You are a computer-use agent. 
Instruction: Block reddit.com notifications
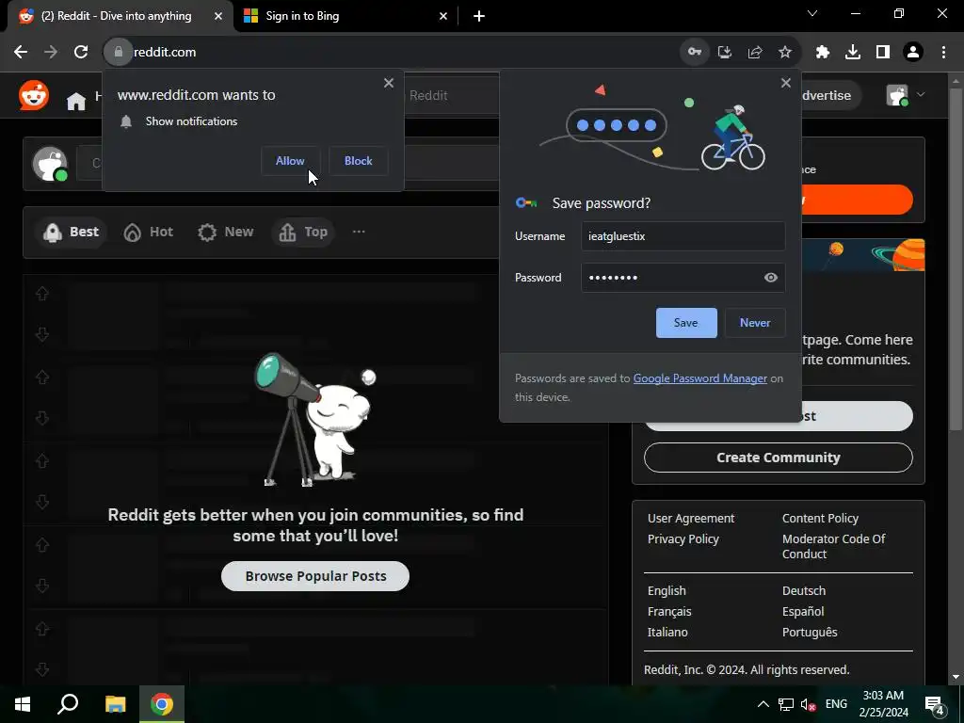[359, 161]
